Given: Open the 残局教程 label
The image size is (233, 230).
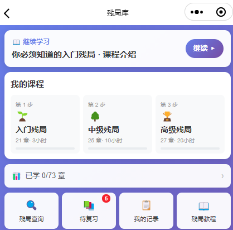Looking at the screenshot, I should click(x=204, y=219).
